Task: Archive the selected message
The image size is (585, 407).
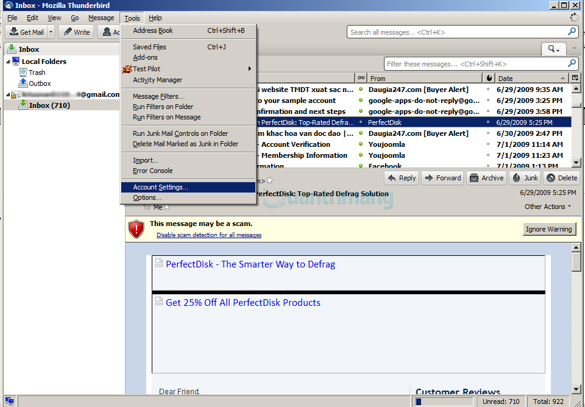Action: coord(486,178)
